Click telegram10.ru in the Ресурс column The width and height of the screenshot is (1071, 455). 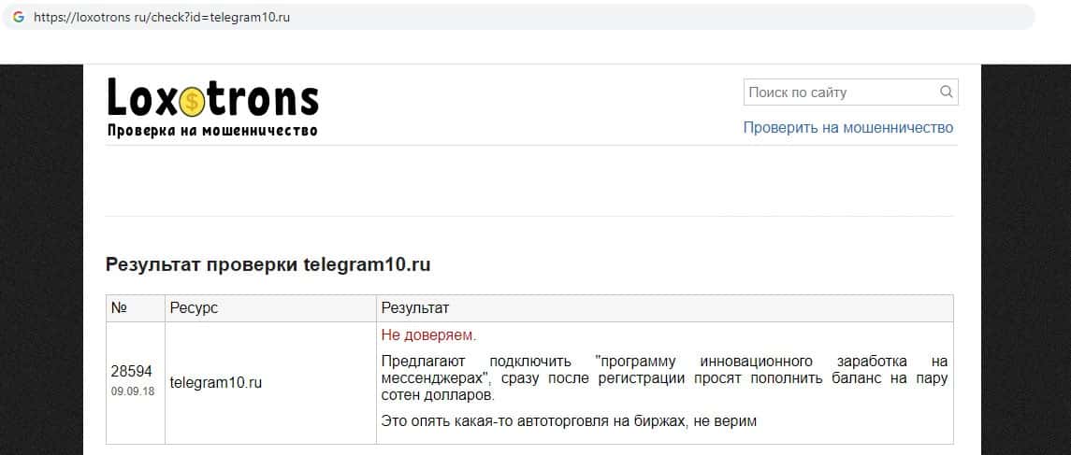tap(216, 383)
